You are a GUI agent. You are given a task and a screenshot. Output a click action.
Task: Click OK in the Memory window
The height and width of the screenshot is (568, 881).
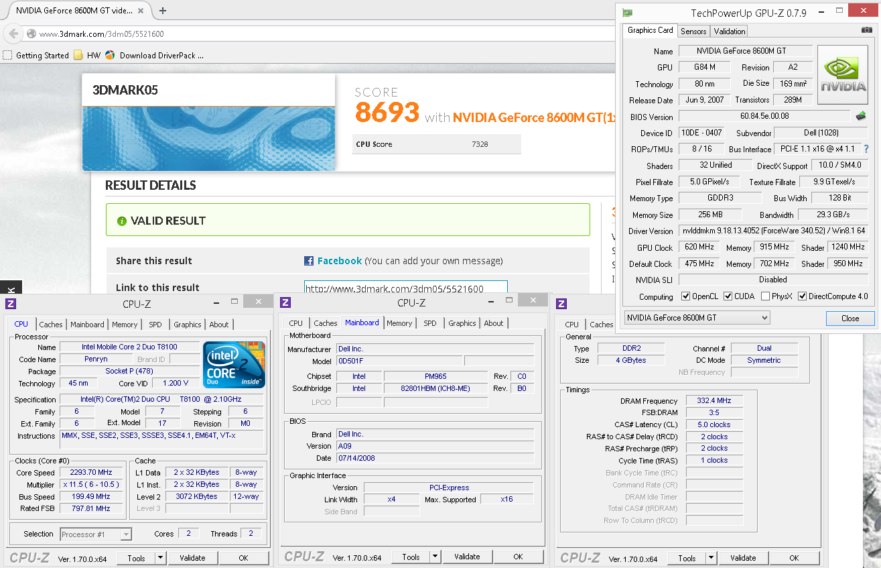click(794, 558)
